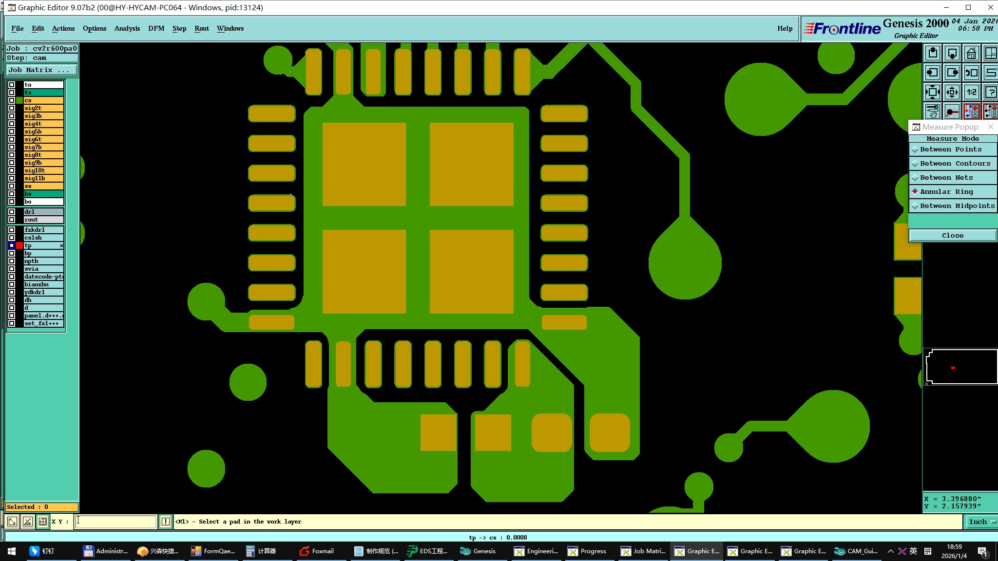The height and width of the screenshot is (561, 998).
Task: Toggle the checkbox beside layer sig2t
Action: pyautogui.click(x=12, y=108)
